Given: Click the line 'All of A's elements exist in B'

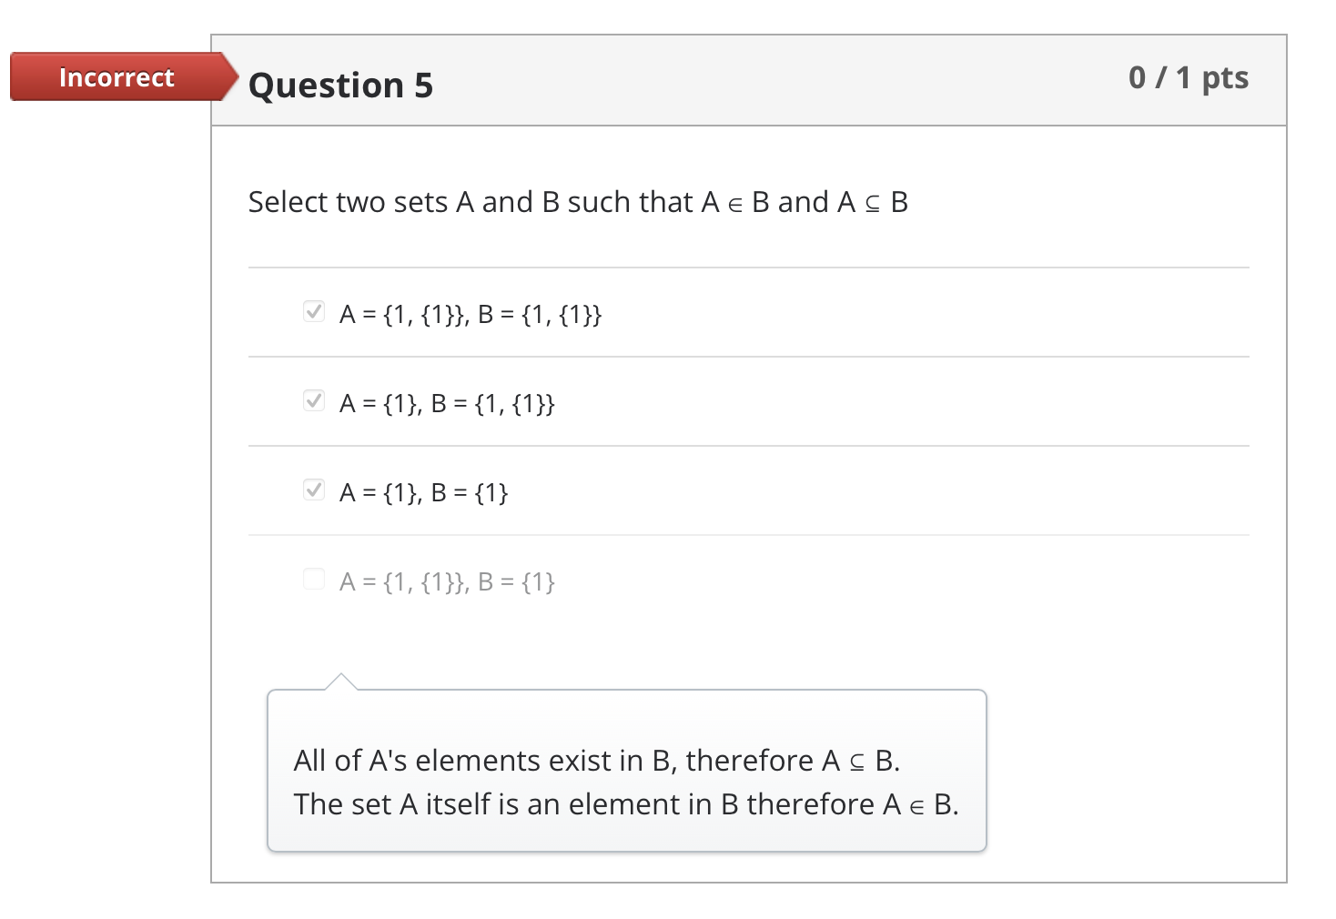Looking at the screenshot, I should click(596, 760).
